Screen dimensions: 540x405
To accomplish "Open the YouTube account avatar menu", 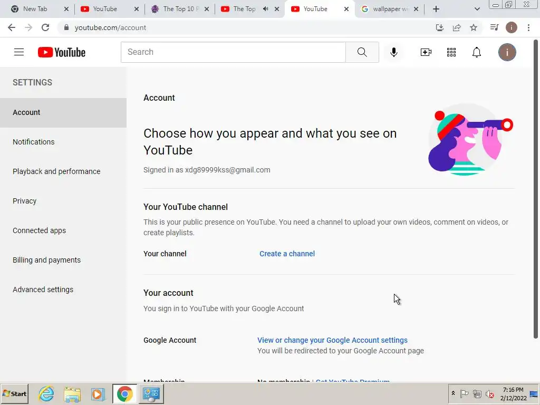I will point(507,52).
